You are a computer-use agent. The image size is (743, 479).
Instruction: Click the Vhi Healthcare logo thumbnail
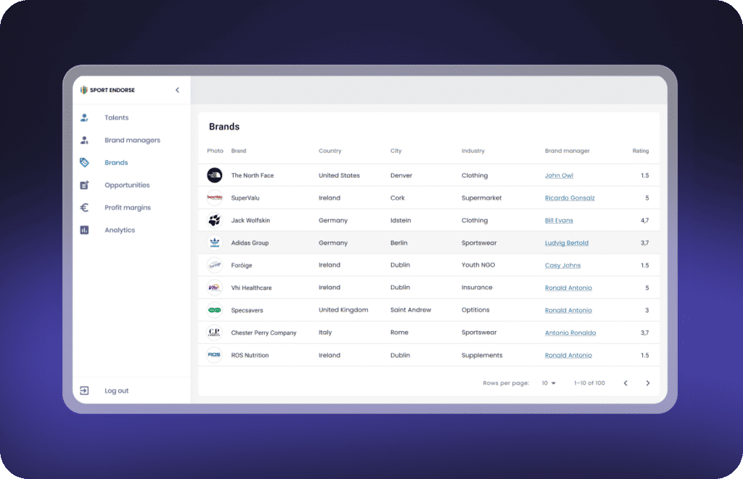tap(215, 287)
